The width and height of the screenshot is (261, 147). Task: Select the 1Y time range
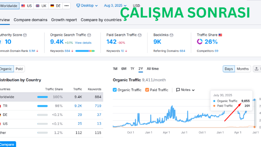[x=132, y=69]
